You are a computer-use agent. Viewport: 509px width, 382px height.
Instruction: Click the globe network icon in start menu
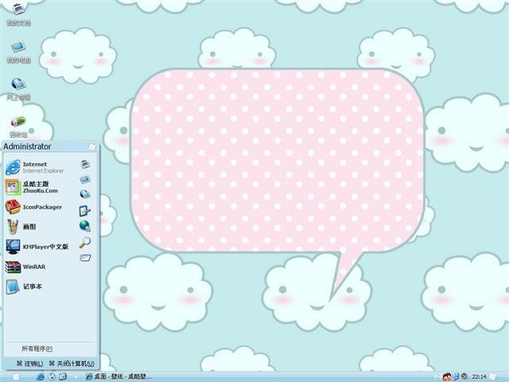[85, 225]
